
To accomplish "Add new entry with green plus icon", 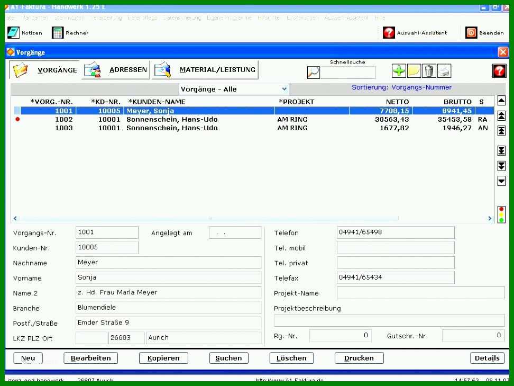I will 399,71.
